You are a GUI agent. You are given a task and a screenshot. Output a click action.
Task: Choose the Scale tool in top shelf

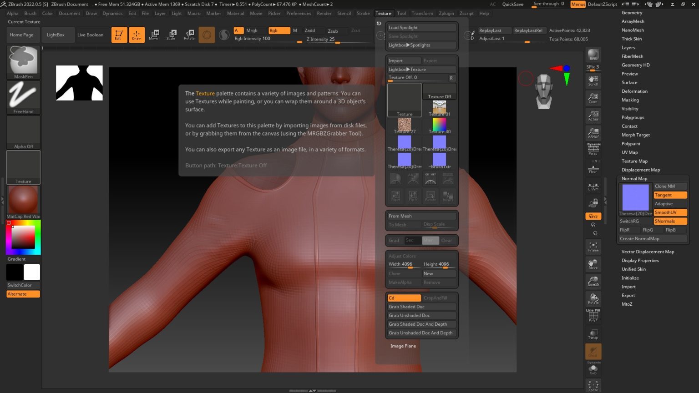click(172, 35)
